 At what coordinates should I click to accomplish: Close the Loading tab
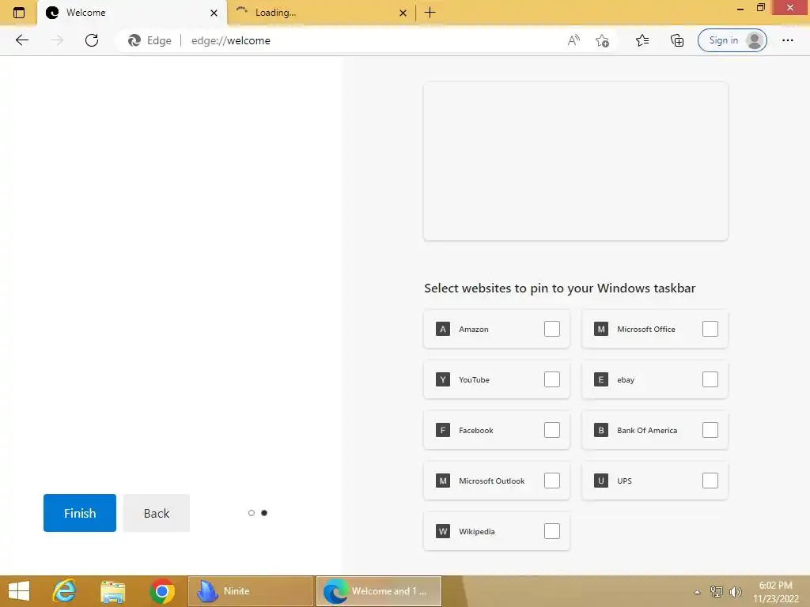coord(403,13)
